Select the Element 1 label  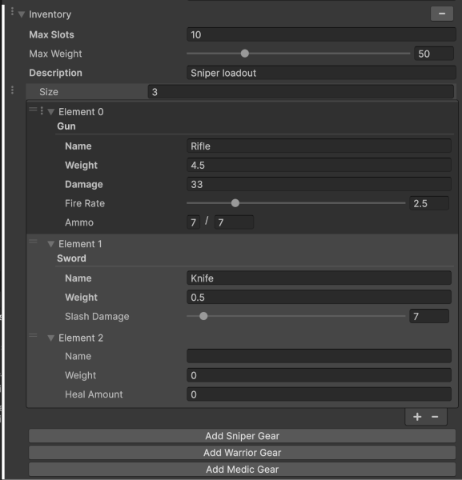point(80,244)
